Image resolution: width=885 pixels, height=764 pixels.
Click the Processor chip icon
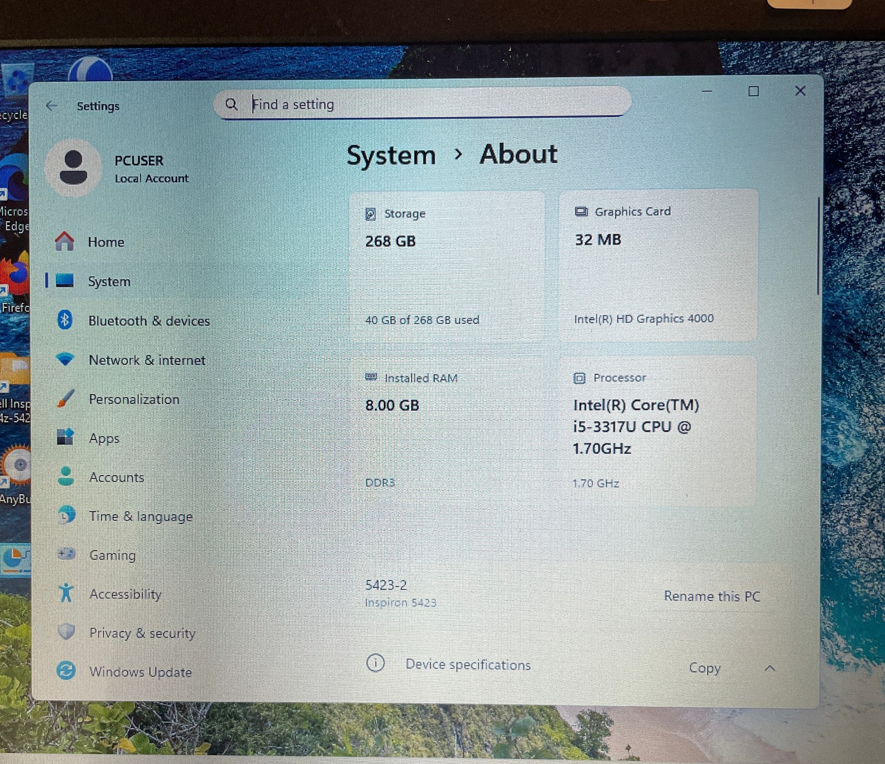coord(579,378)
